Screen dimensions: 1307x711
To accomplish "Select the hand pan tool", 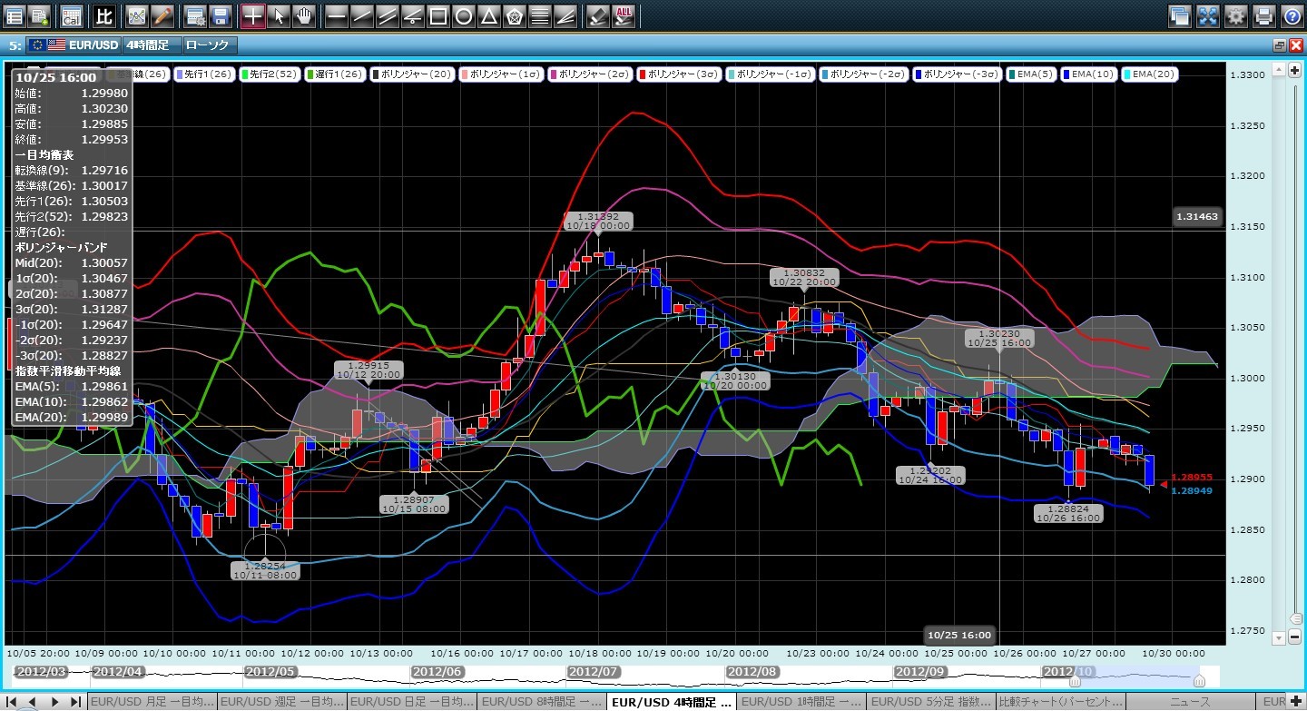I will 303,15.
